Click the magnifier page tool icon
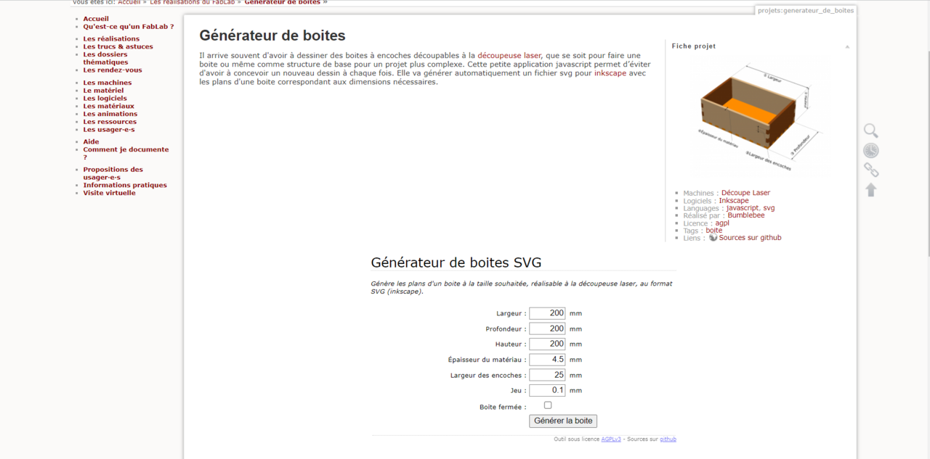The height and width of the screenshot is (459, 930). [870, 131]
